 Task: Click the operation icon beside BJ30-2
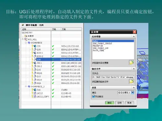(35, 56)
